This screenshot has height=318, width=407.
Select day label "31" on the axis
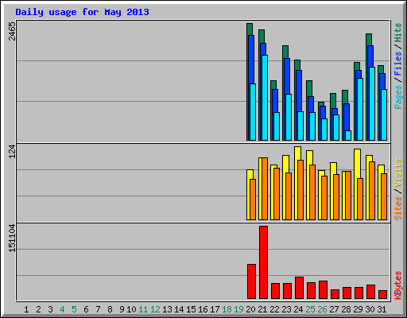click(x=382, y=309)
